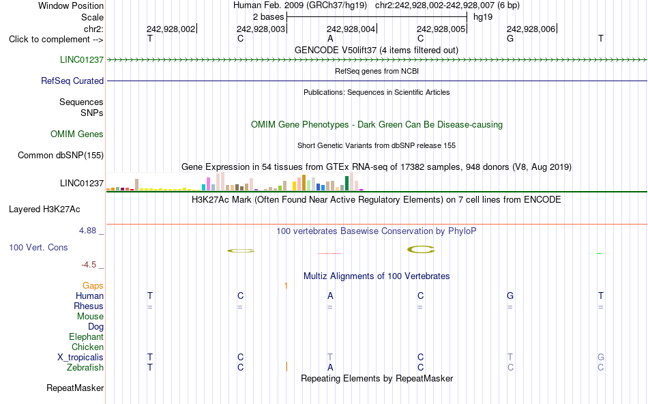Click Repeating Elements by RepeatMasker title
Image resolution: width=648 pixels, height=404 pixels.
[x=377, y=378]
